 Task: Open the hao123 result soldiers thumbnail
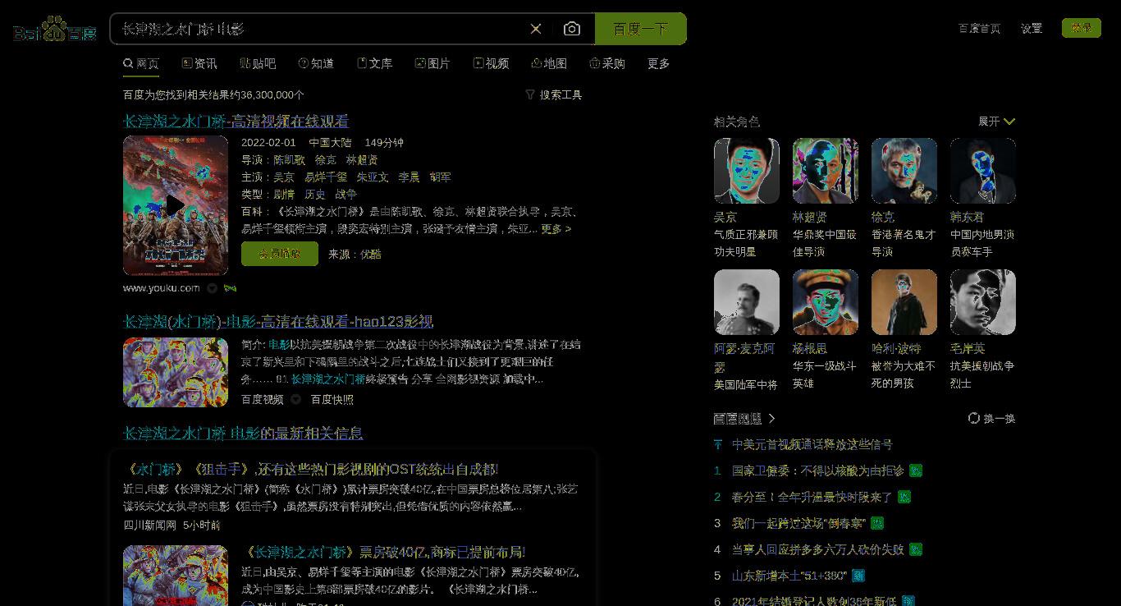coord(176,372)
